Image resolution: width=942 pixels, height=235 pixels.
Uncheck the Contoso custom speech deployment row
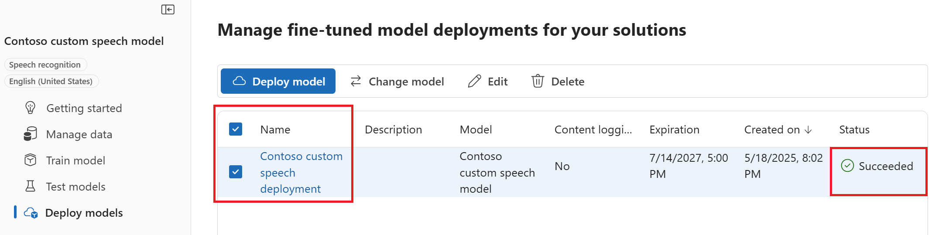tap(236, 172)
